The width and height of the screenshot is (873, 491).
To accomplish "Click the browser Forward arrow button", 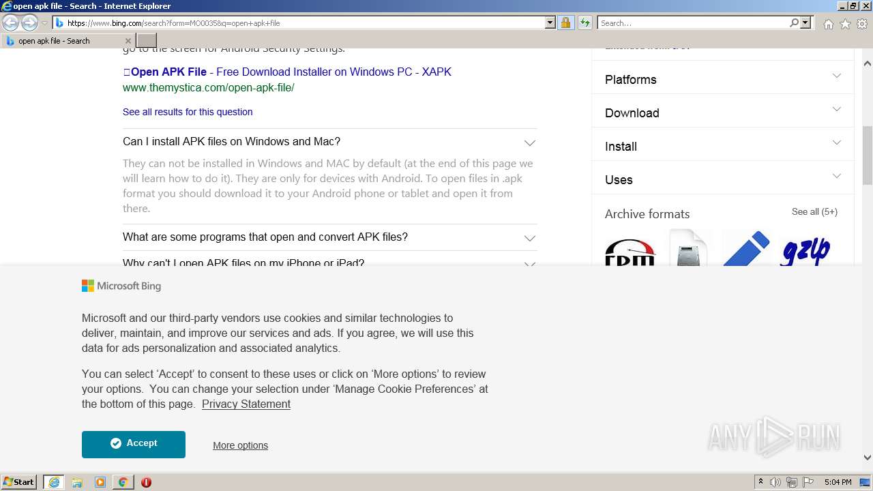I will (29, 23).
